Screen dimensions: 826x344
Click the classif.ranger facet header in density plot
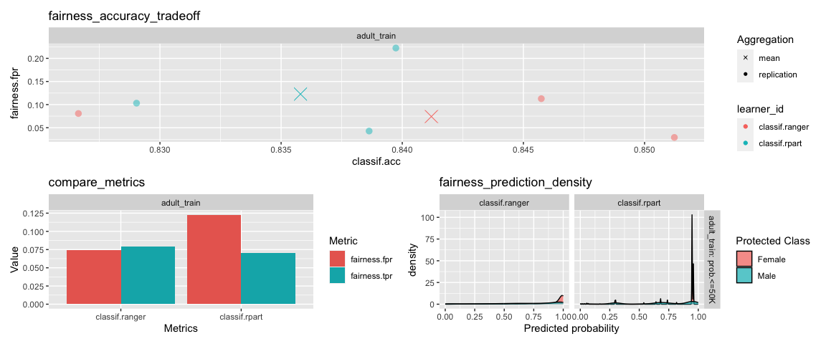click(x=505, y=202)
